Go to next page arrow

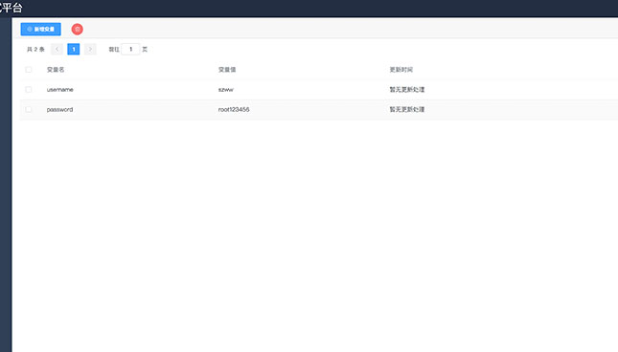tap(90, 49)
